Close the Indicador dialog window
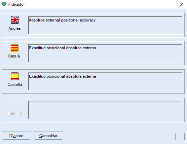 click(181, 4)
